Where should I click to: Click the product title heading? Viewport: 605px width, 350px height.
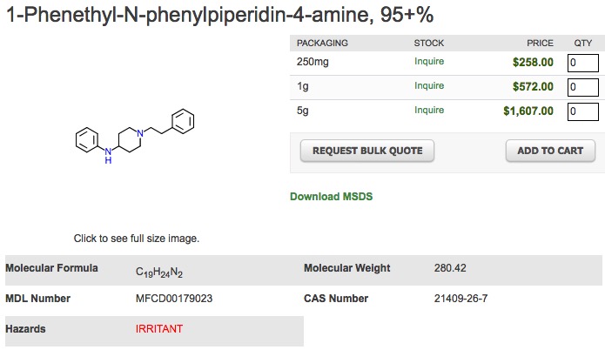point(220,15)
